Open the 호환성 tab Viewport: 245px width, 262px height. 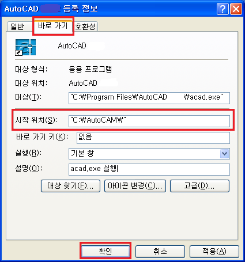tap(85, 26)
